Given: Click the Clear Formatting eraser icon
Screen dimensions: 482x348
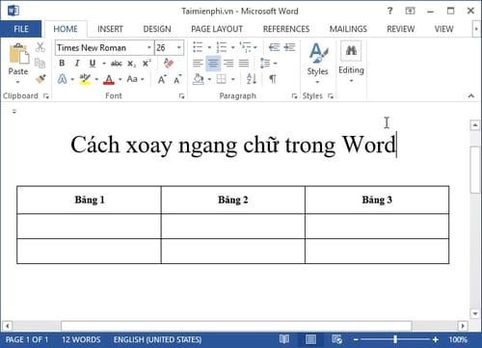Looking at the screenshot, I should [169, 63].
